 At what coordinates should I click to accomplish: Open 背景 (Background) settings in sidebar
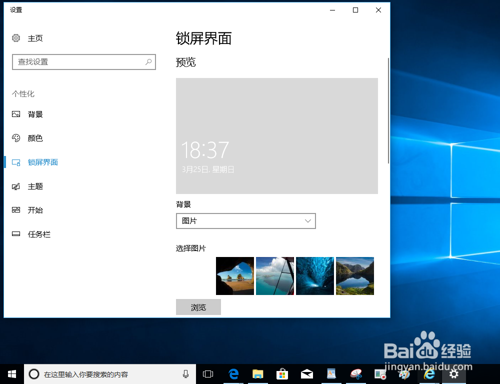[x=35, y=114]
